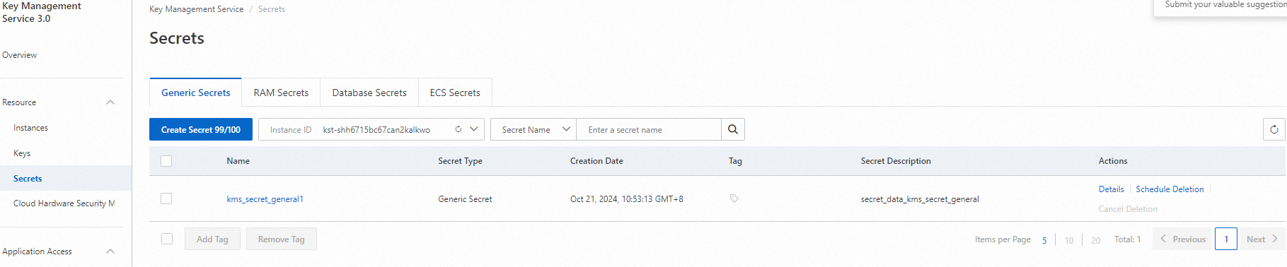The image size is (1287, 267).
Task: Go to the Next page
Action: (1263, 239)
